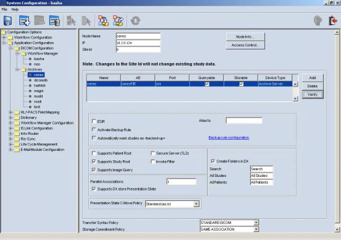Image resolution: width=341 pixels, height=240 pixels.
Task: Click the bullet icon next to dicomdb
Action: coord(30,80)
